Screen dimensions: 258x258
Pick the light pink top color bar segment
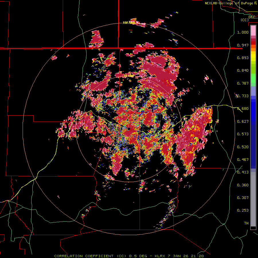tap(253, 30)
